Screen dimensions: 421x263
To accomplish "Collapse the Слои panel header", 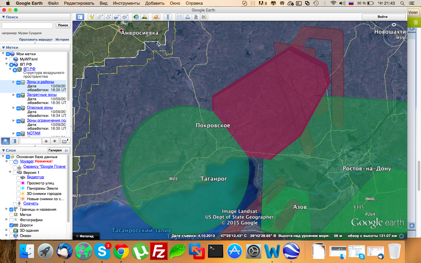I will [x=8, y=150].
